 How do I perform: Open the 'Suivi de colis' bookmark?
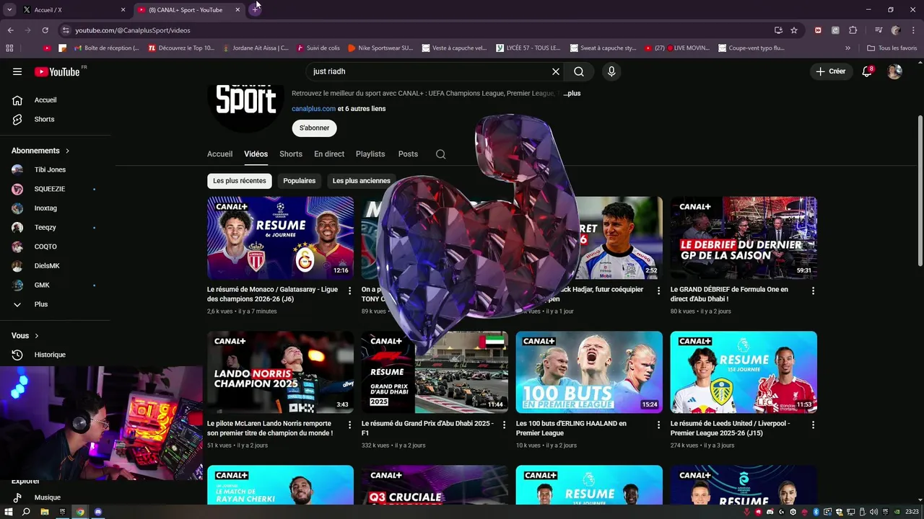[318, 48]
